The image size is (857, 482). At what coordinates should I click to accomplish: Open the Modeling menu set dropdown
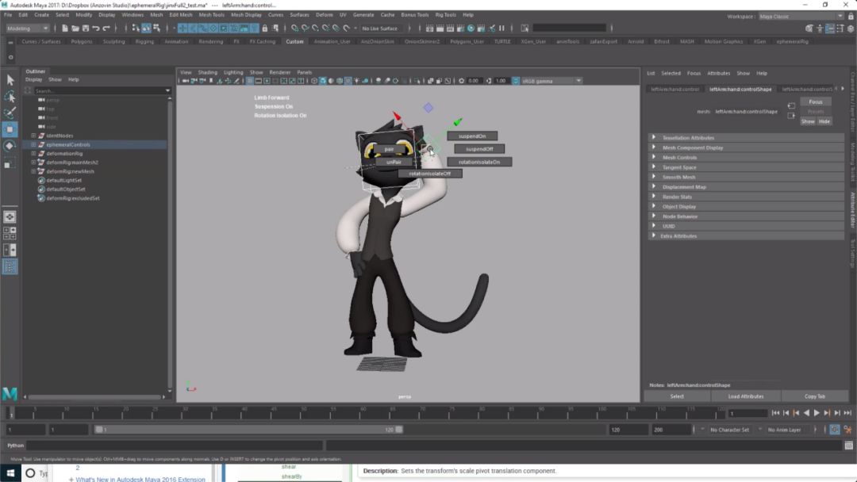(29, 29)
